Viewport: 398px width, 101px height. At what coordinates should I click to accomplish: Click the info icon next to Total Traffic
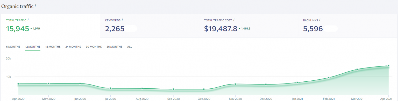[x=28, y=20]
